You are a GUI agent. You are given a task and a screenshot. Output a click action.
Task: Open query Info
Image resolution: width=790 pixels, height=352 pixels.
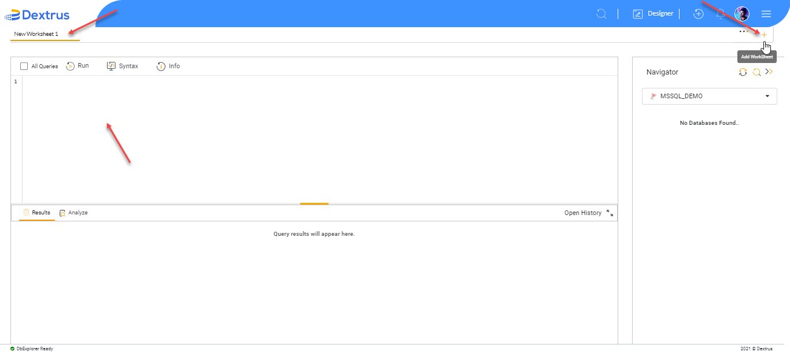pyautogui.click(x=168, y=66)
